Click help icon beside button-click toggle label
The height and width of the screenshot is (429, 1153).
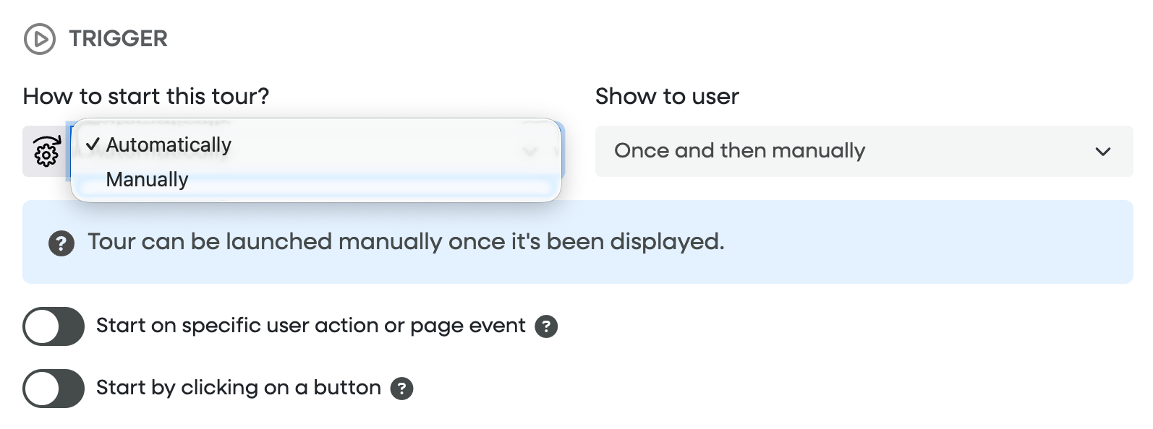401,389
